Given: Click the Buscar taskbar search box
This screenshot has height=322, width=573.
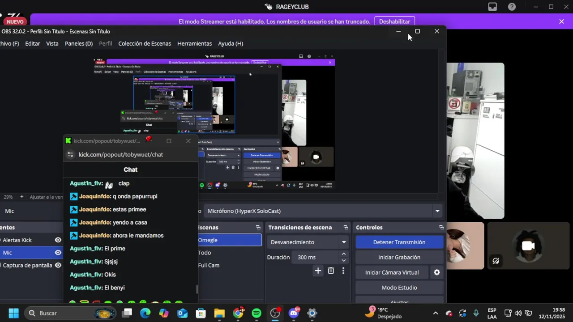Looking at the screenshot, I should [69, 313].
